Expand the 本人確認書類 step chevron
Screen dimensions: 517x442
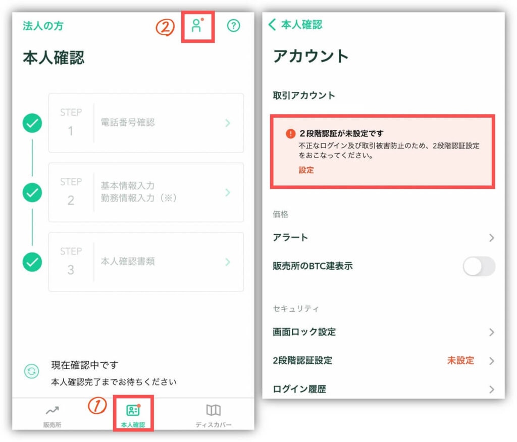(x=228, y=262)
